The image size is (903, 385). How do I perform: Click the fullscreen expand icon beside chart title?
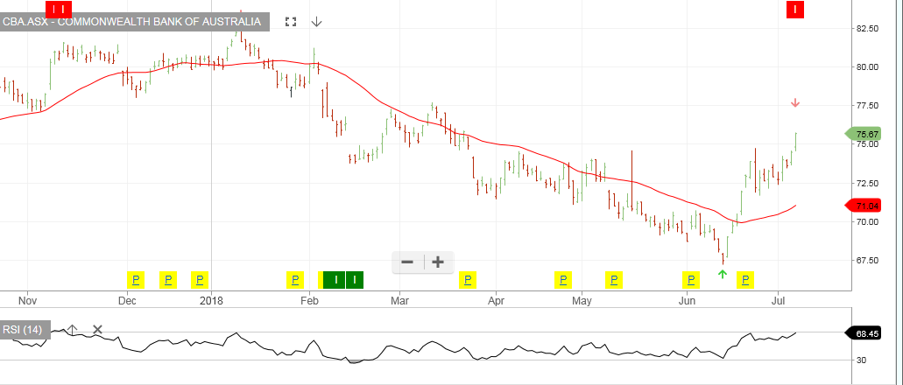point(291,22)
